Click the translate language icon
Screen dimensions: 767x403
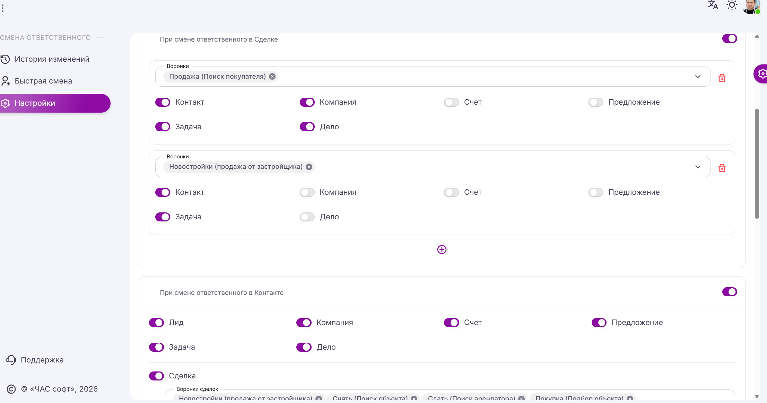(713, 5)
